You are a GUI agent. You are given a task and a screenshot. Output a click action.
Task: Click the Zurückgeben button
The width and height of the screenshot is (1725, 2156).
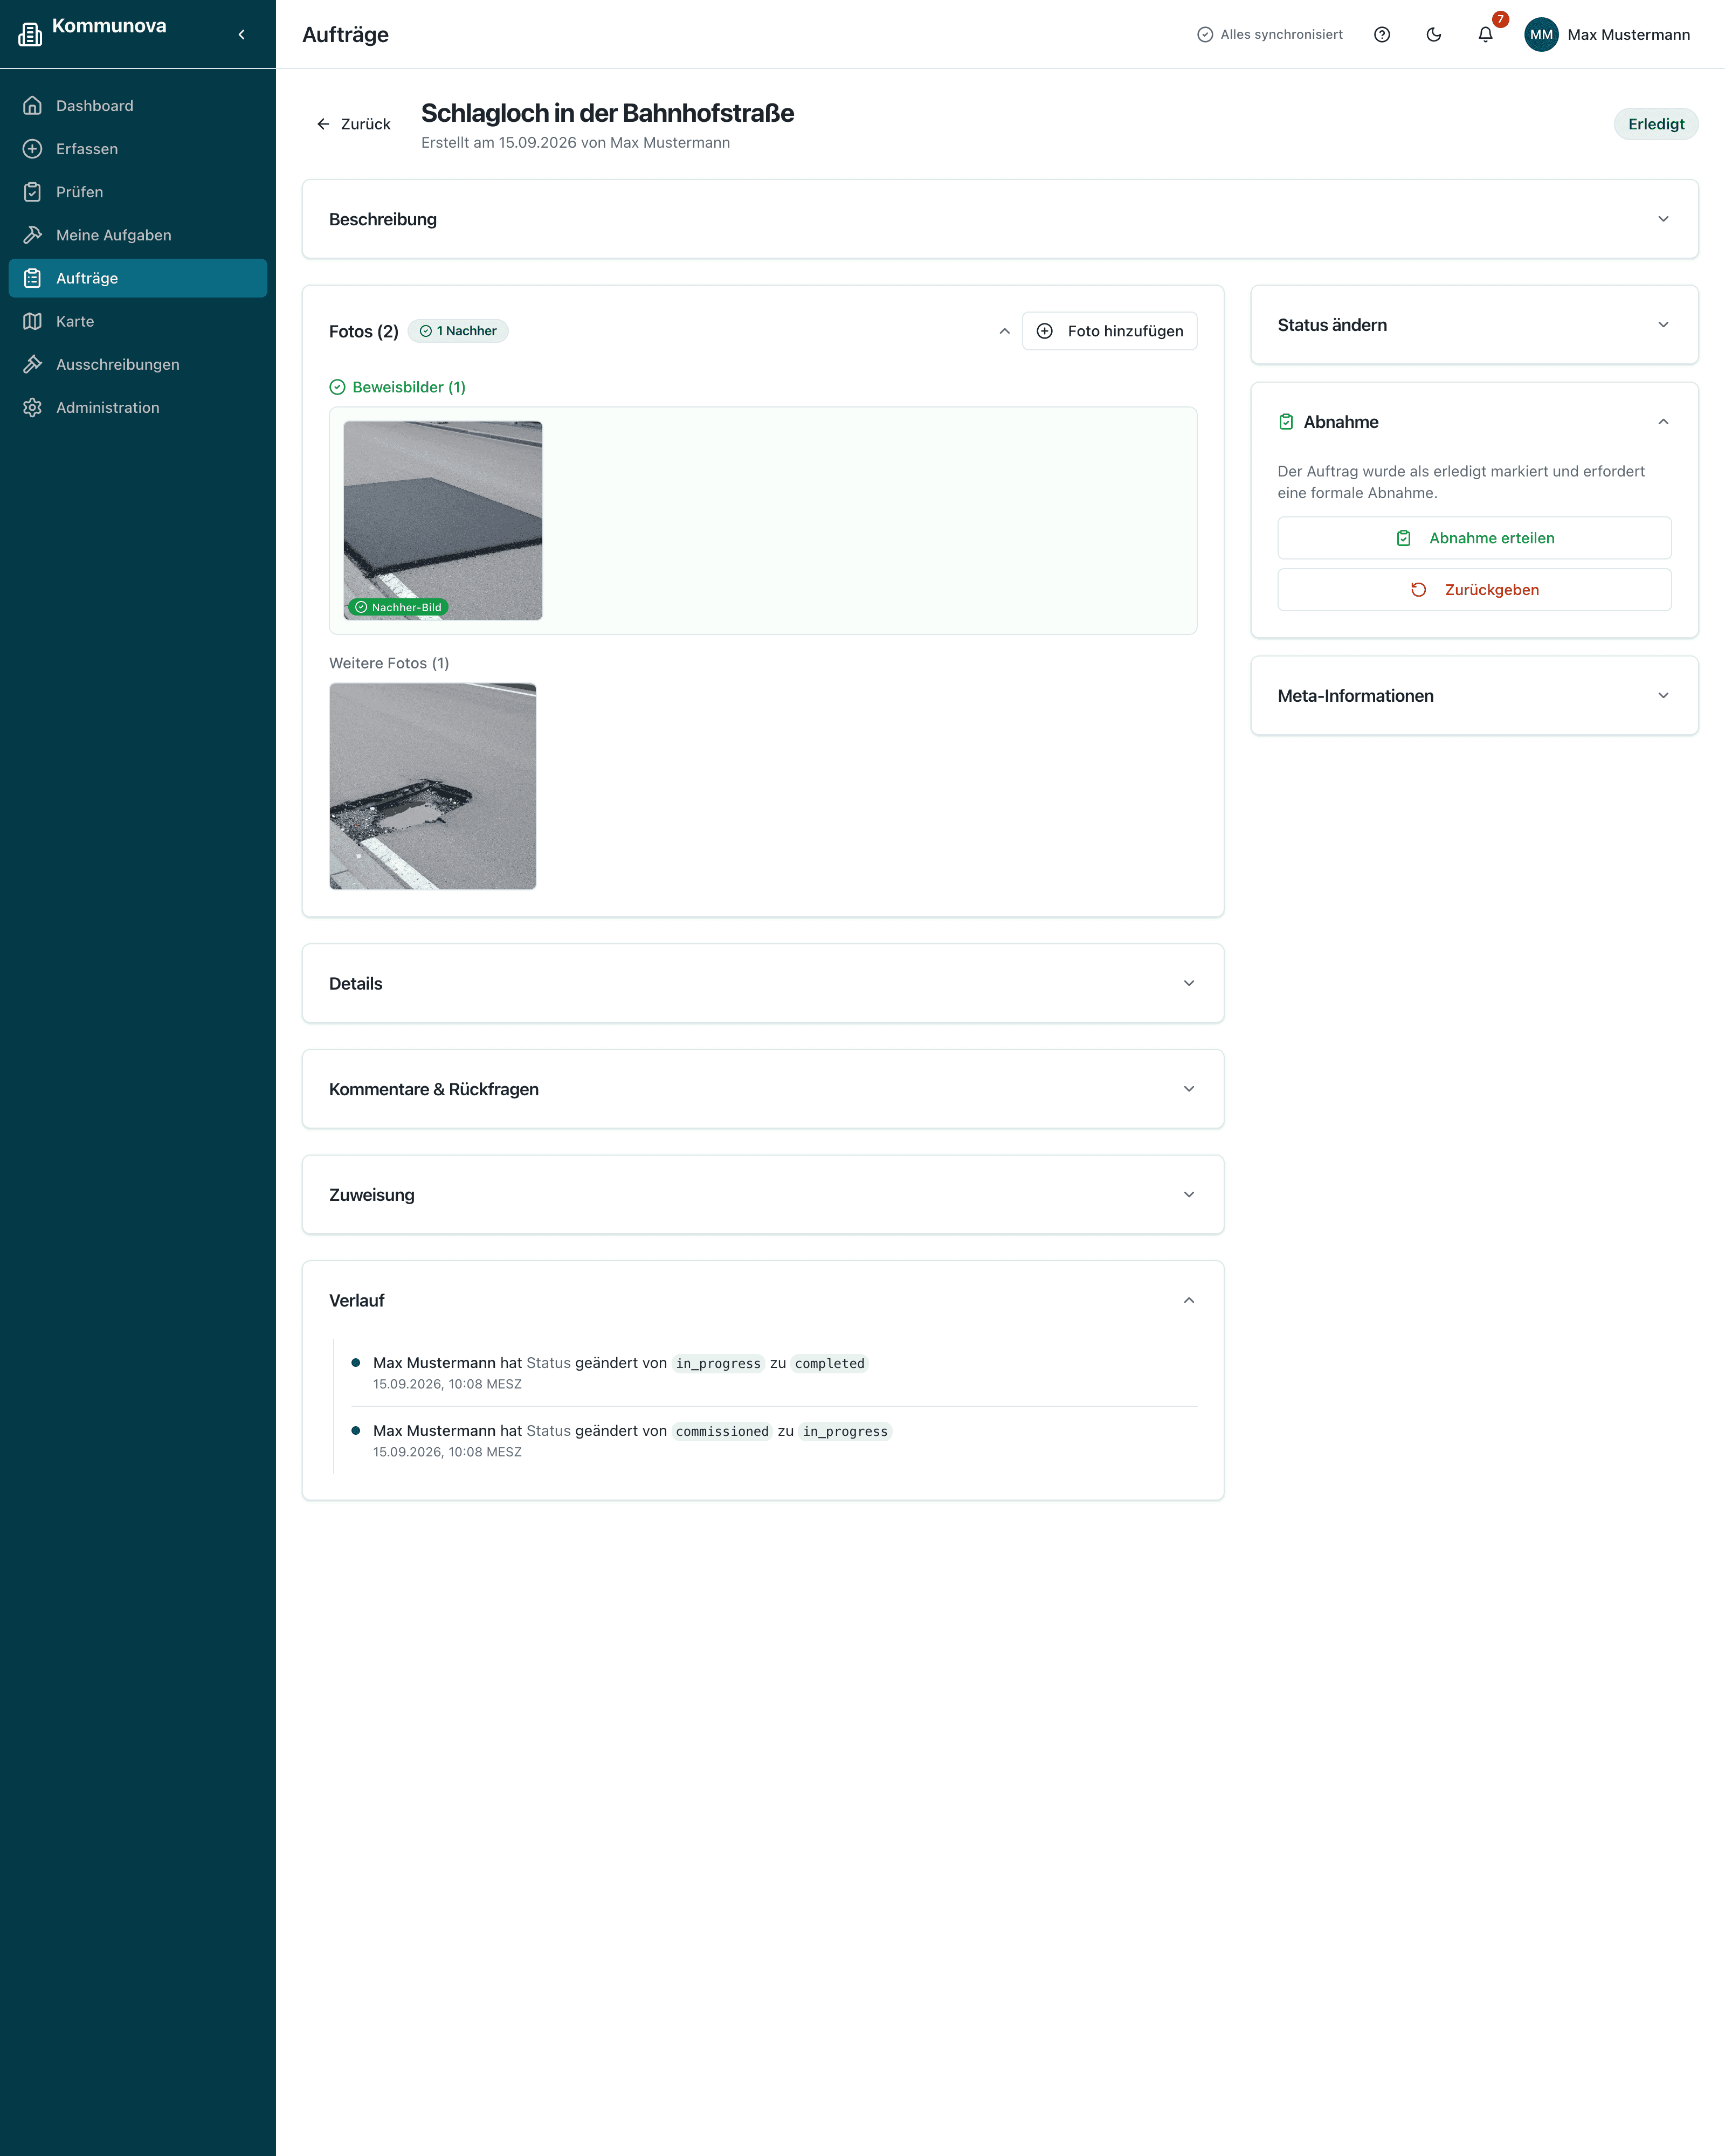pos(1474,590)
